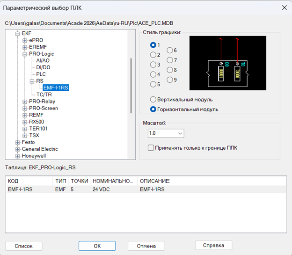This screenshot has width=292, height=255.
Task: Select the General Electric tree label
Action: click(x=40, y=149)
